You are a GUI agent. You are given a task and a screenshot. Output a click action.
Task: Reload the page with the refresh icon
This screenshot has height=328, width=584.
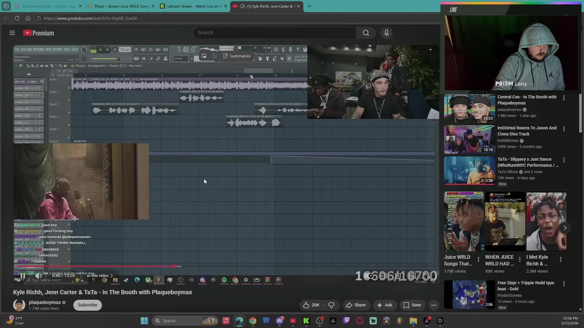pos(17,18)
